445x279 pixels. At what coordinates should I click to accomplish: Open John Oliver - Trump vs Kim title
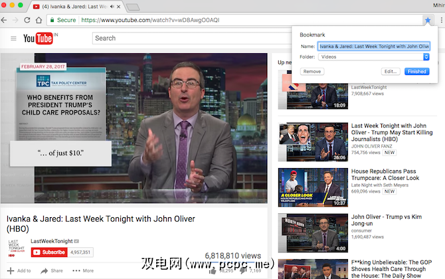pyautogui.click(x=387, y=220)
